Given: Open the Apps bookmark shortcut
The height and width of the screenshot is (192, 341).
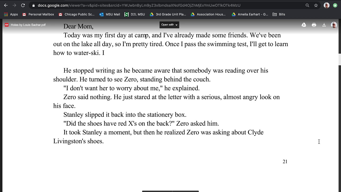Looking at the screenshot, I should click(11, 14).
